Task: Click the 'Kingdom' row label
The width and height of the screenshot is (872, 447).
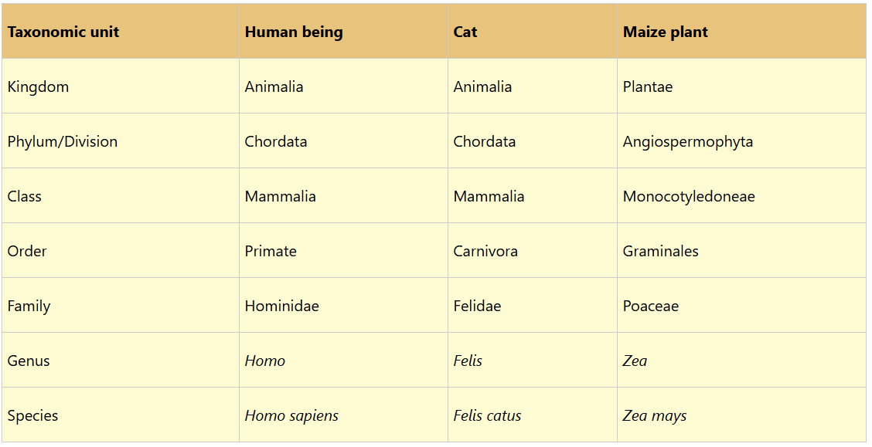Action: [38, 87]
